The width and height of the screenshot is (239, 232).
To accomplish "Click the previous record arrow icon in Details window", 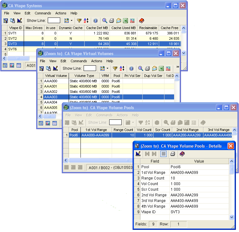I will 147,154.
